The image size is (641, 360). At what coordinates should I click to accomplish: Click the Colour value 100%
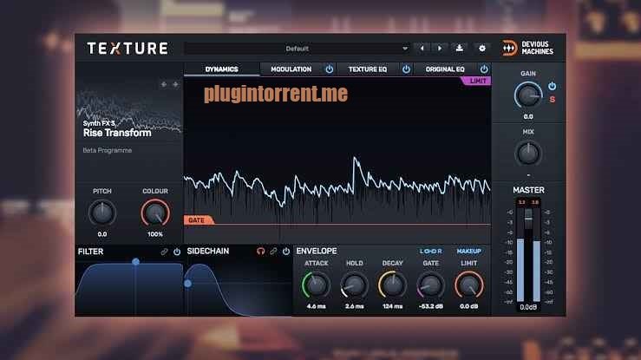tap(155, 234)
